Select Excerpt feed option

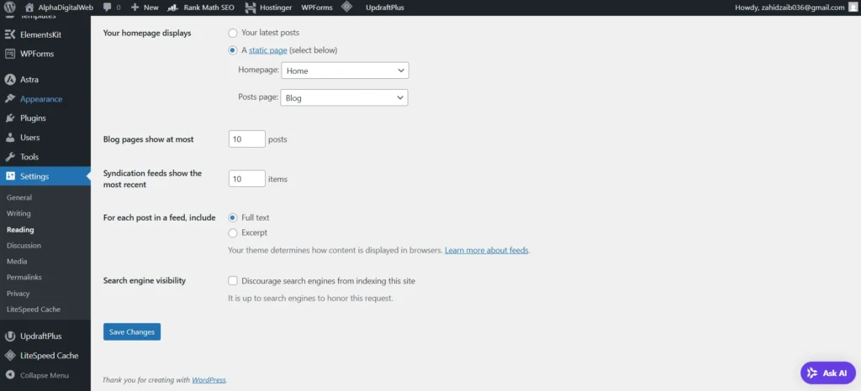233,232
